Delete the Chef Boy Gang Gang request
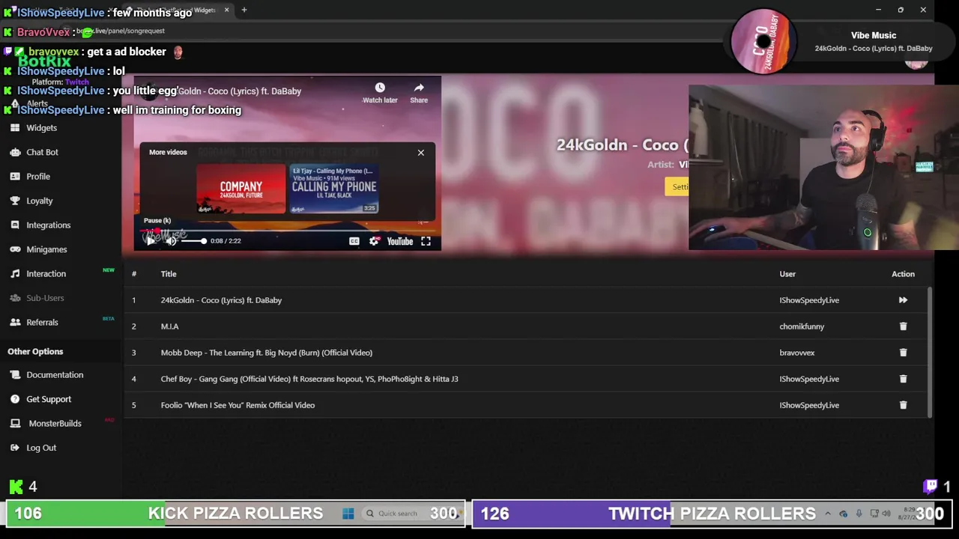This screenshot has height=539, width=959. 903,379
